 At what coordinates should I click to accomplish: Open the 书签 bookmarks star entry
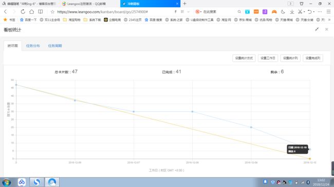9,20
